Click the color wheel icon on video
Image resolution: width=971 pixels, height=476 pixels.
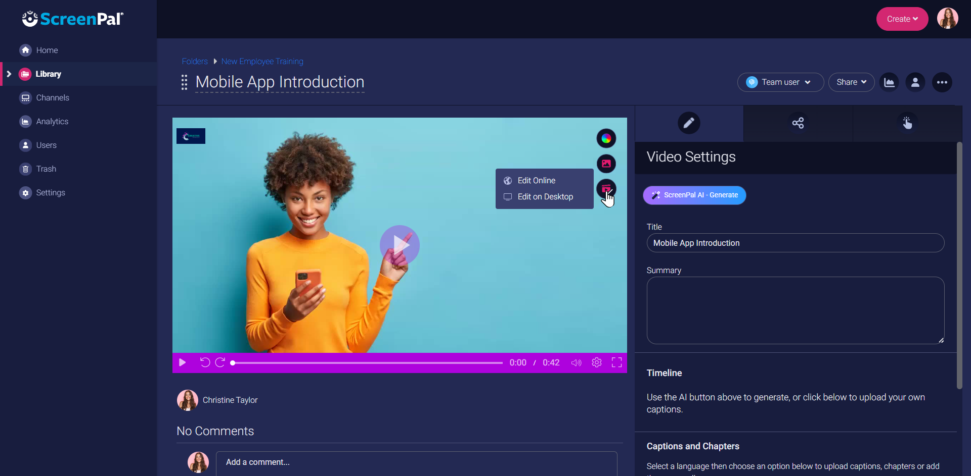tap(606, 138)
